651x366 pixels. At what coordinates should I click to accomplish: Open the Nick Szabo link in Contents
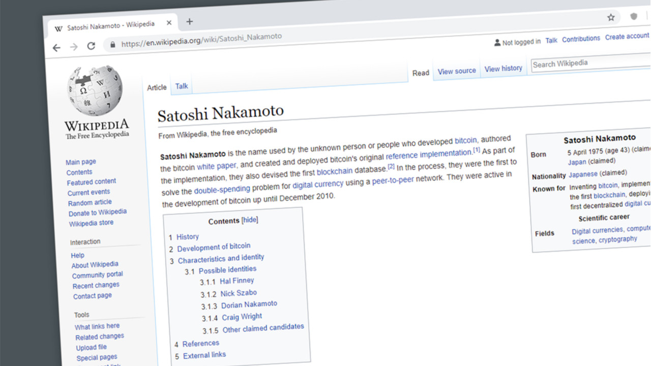238,292
